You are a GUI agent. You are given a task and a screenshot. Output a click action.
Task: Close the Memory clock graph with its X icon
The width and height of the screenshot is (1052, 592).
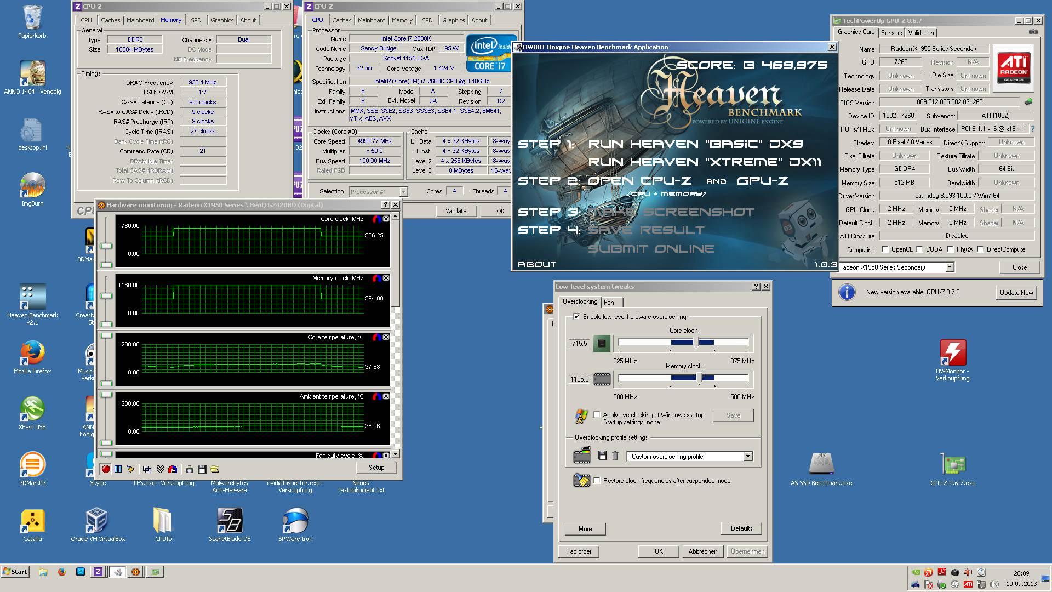click(x=386, y=278)
